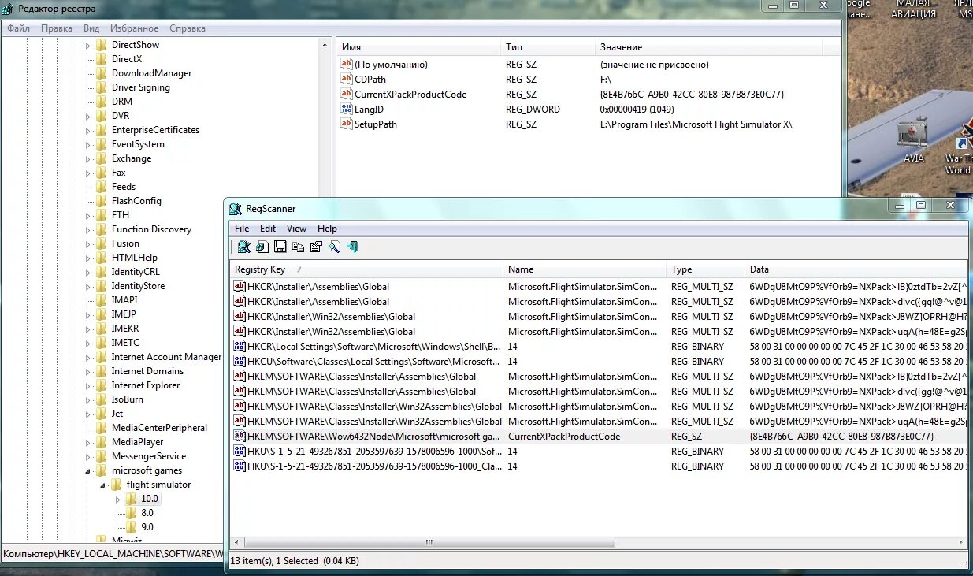Click the 8.0 folder icon in the tree
This screenshot has width=973, height=576.
(x=132, y=513)
